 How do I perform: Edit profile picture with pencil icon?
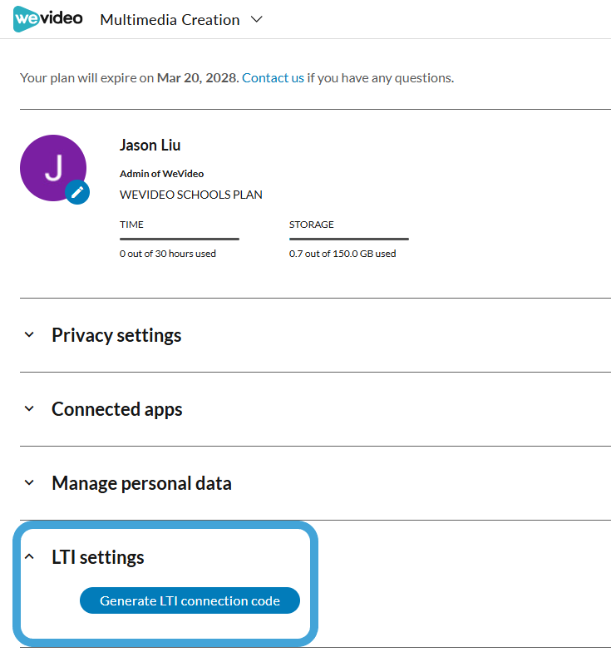(x=77, y=192)
